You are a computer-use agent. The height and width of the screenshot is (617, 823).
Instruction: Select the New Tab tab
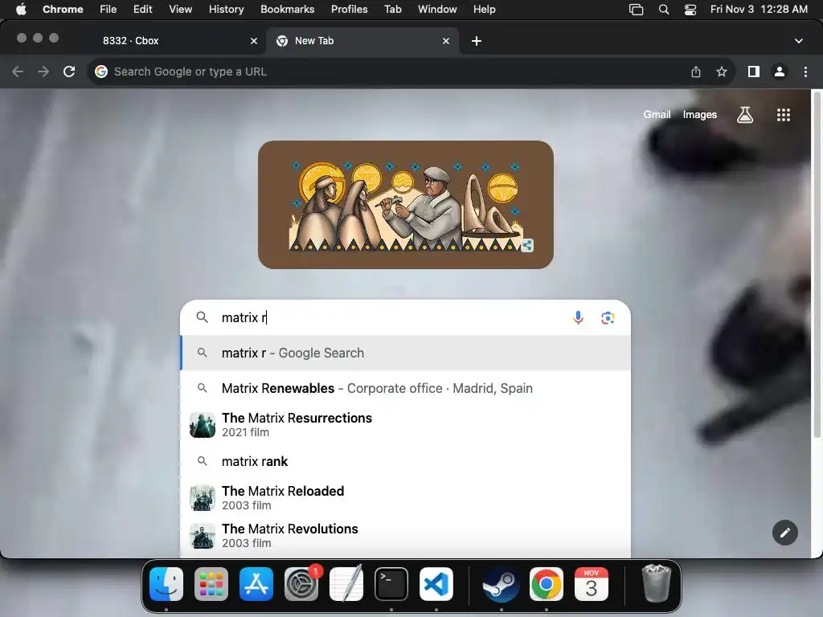[362, 41]
